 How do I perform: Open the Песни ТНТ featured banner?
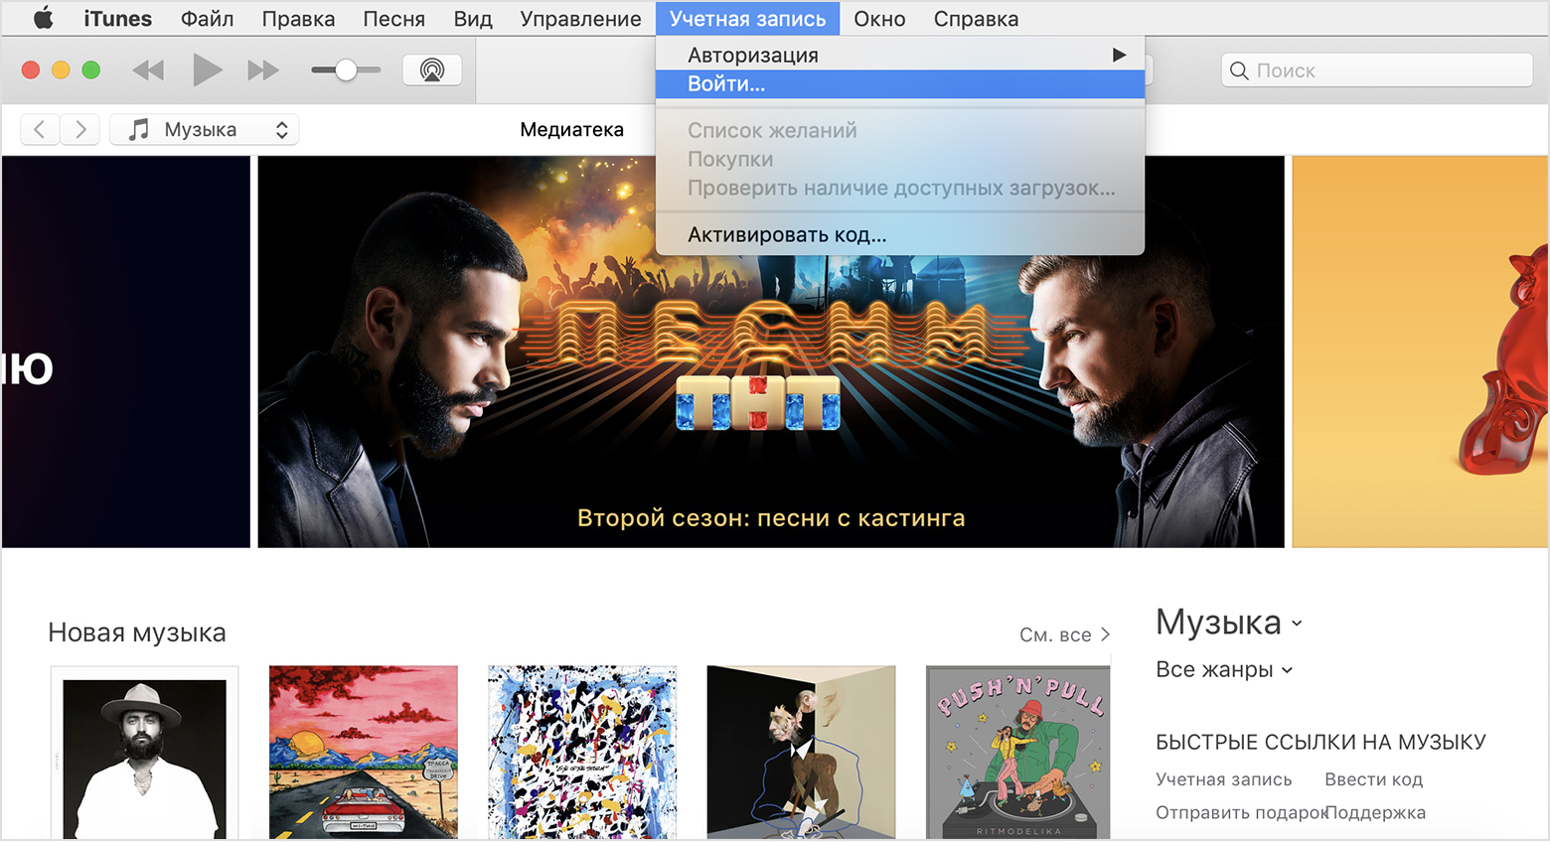(771, 351)
